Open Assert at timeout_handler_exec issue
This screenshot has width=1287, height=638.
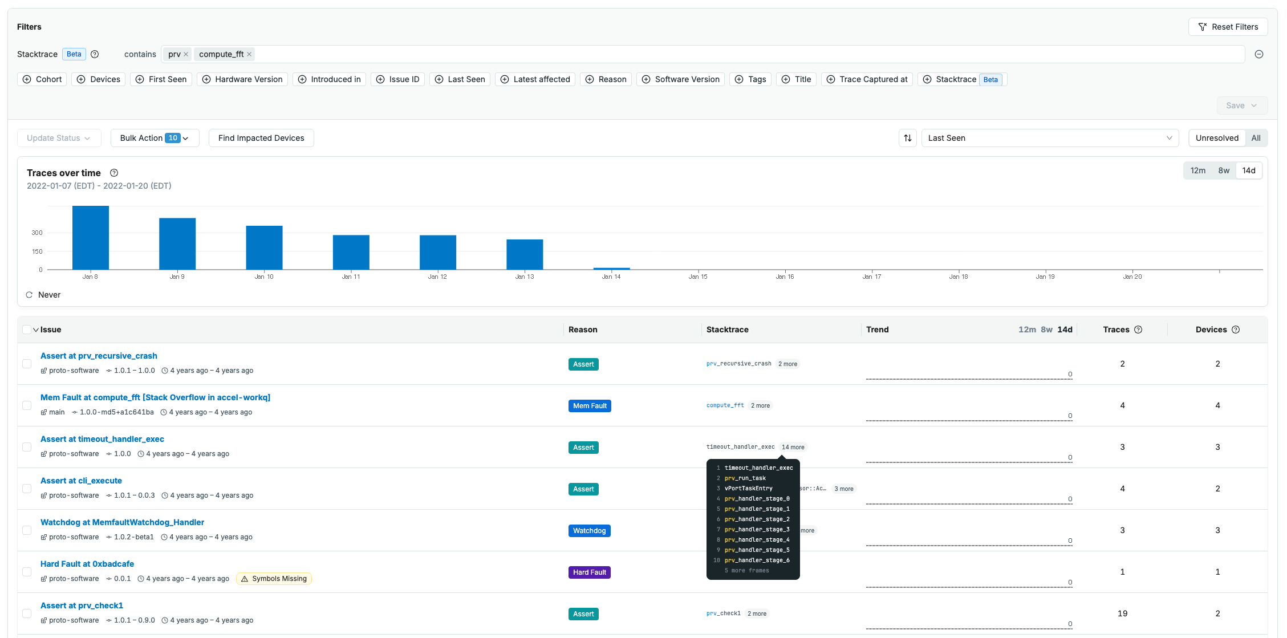click(102, 439)
